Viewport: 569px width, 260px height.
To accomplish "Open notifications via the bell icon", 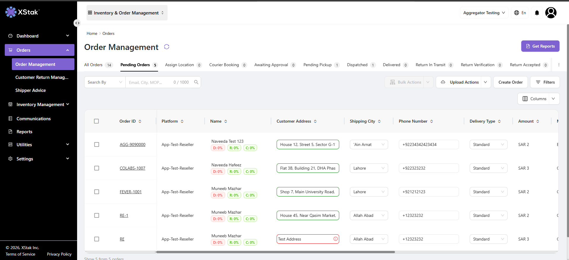I will pyautogui.click(x=537, y=13).
